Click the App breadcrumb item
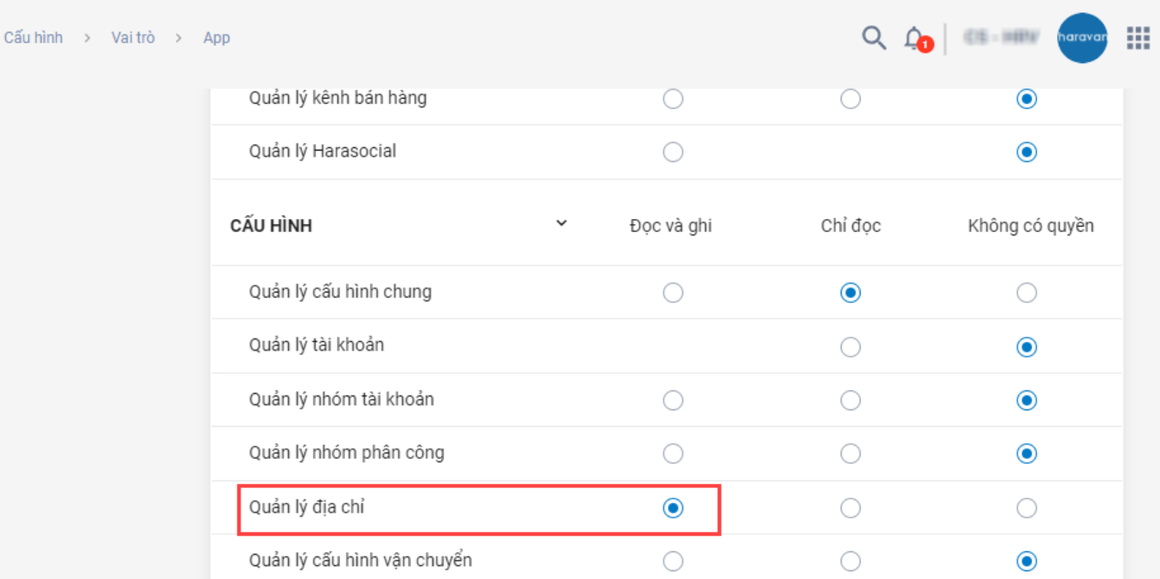The width and height of the screenshot is (1160, 579). (216, 37)
